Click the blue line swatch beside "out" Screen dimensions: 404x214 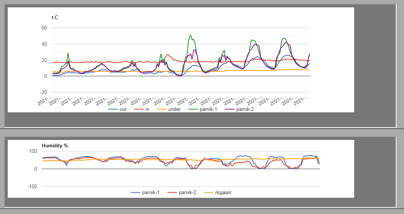[113, 109]
